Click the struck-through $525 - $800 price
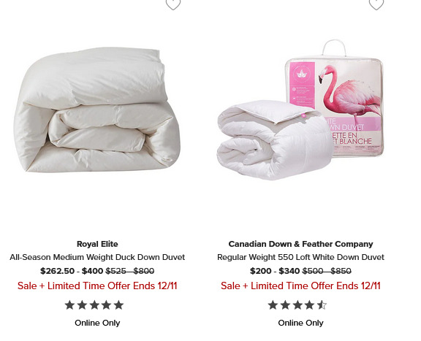421x341 pixels. [x=130, y=271]
